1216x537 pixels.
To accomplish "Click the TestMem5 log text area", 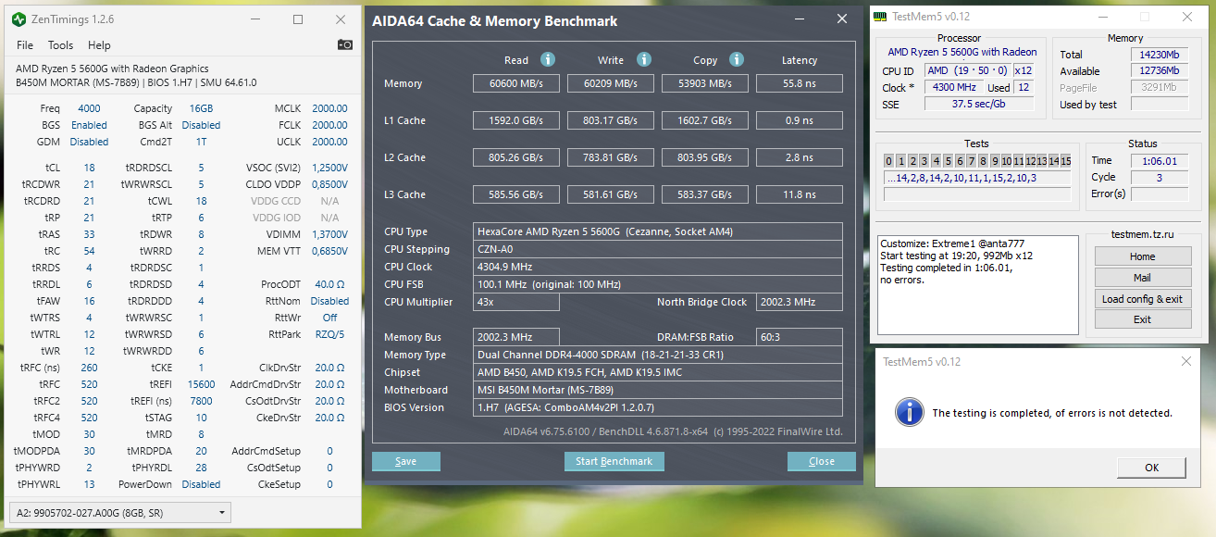I will coord(978,285).
